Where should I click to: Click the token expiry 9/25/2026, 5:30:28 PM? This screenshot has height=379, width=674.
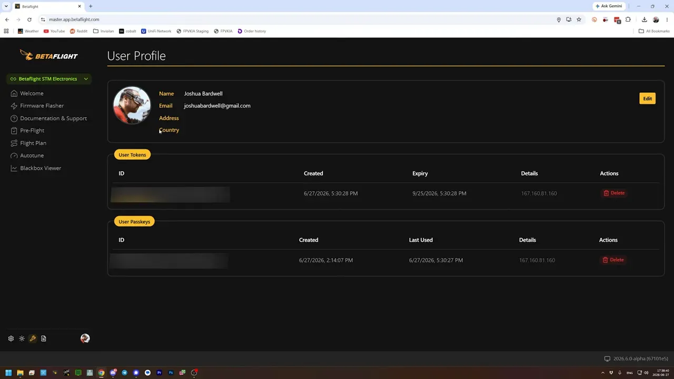[439, 193]
